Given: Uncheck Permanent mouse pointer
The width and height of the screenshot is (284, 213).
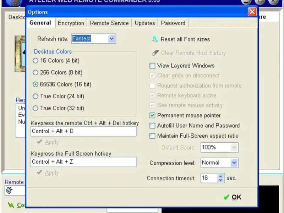Looking at the screenshot, I should point(152,115).
